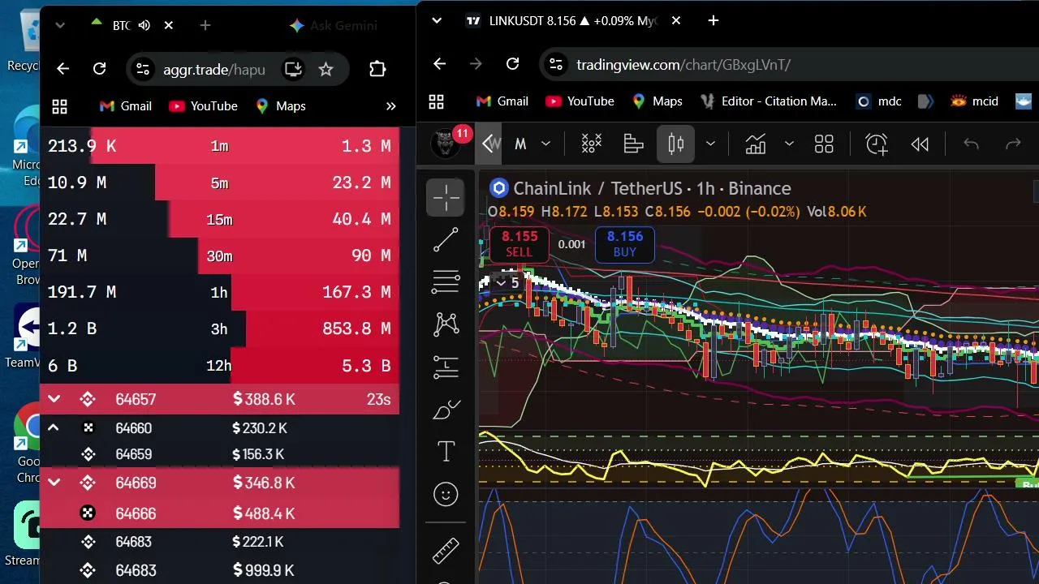This screenshot has height=584, width=1039.
Task: Create an alert with the clock icon
Action: pyautogui.click(x=877, y=144)
